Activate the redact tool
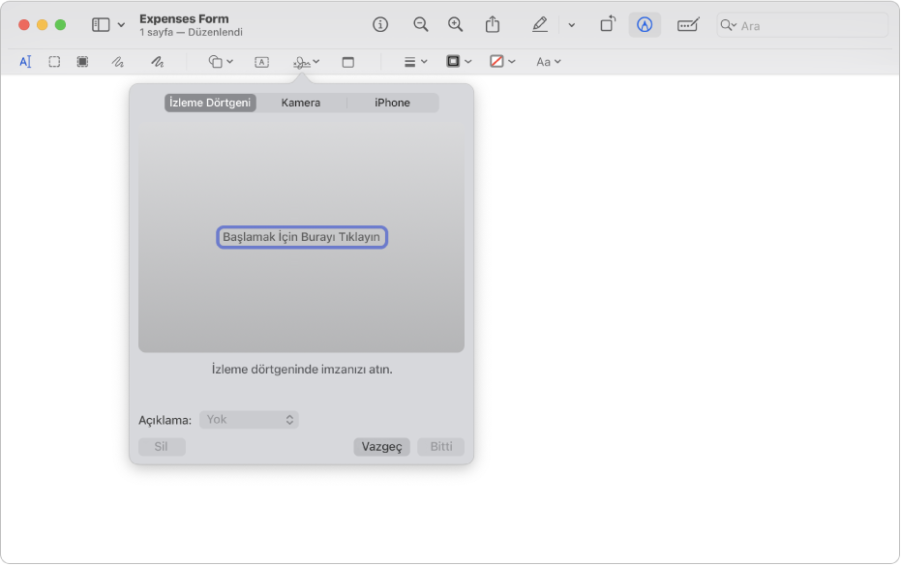901x566 pixels. (82, 62)
